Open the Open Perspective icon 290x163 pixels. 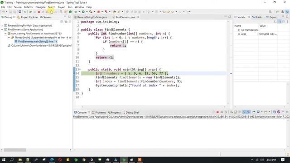[277, 12]
